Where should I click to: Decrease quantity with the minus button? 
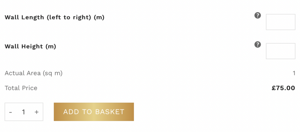tap(11, 112)
